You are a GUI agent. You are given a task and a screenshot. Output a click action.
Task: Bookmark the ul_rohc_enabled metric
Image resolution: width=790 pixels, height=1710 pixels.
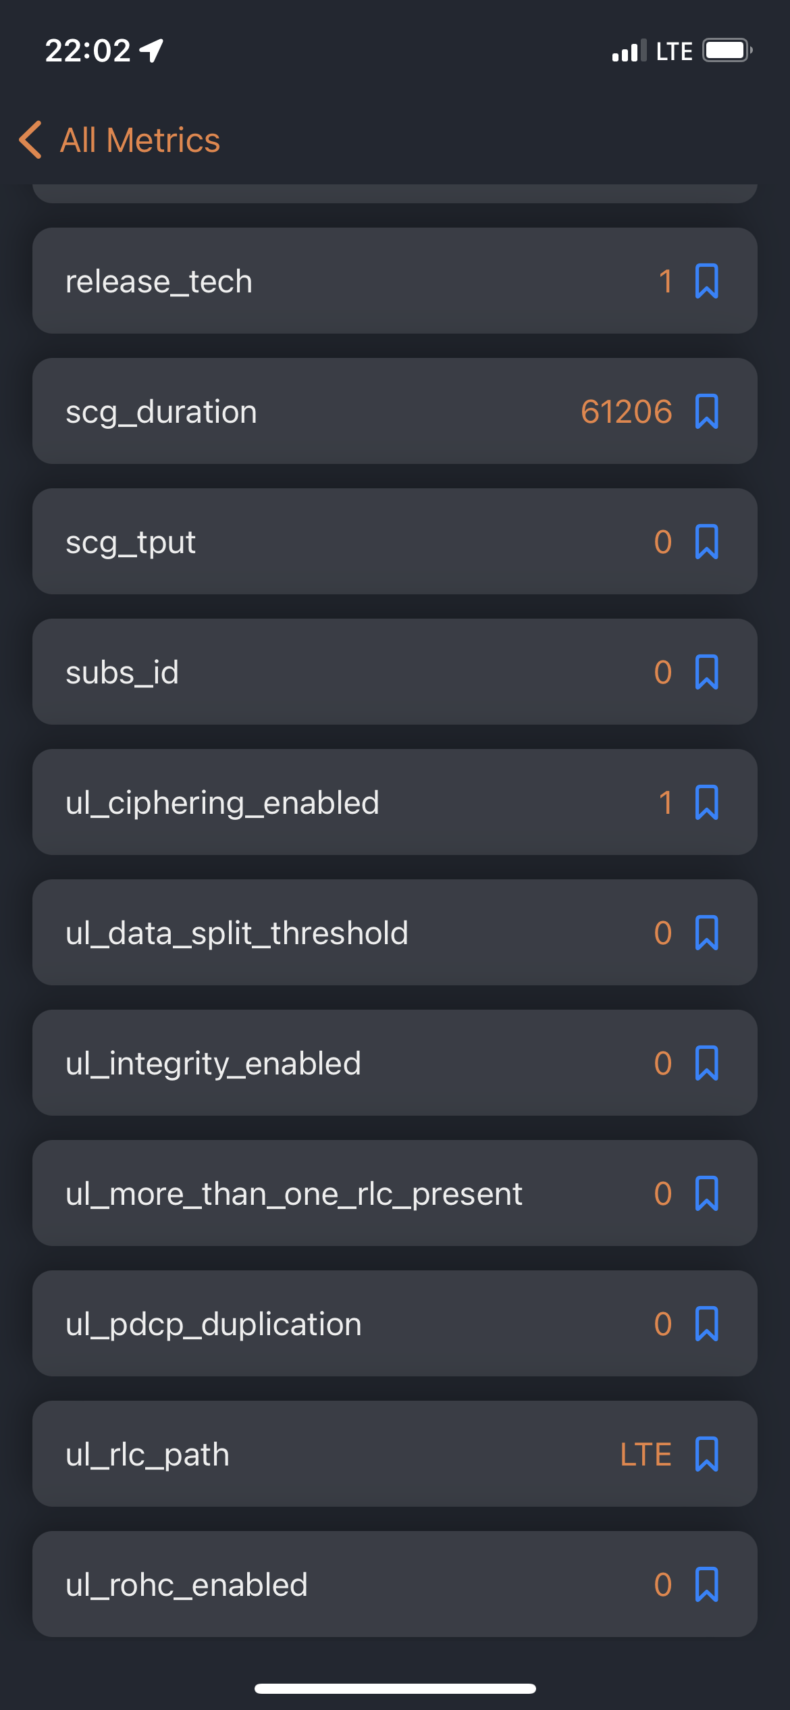click(706, 1584)
